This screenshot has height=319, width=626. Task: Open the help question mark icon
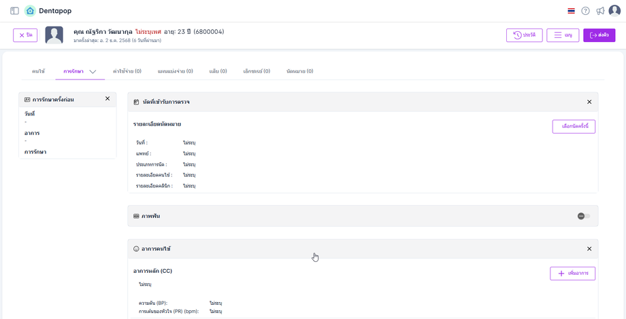click(585, 11)
